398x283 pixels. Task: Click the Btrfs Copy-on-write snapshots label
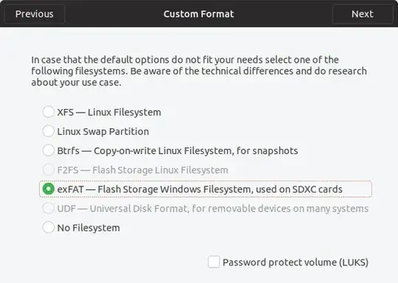click(x=178, y=151)
